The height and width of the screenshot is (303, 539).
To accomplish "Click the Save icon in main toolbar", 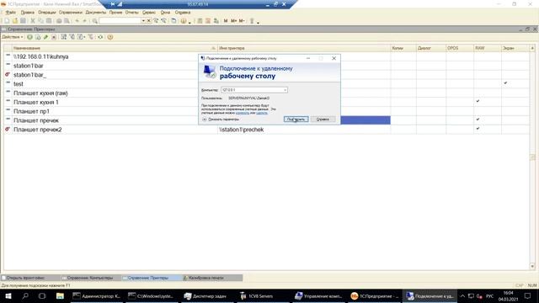I will [x=23, y=21].
